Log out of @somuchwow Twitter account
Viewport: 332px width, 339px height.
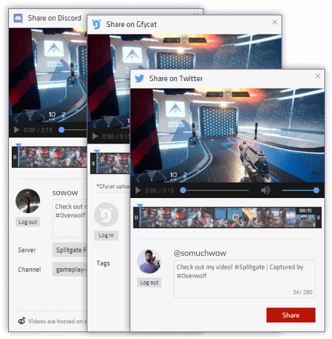point(149,283)
